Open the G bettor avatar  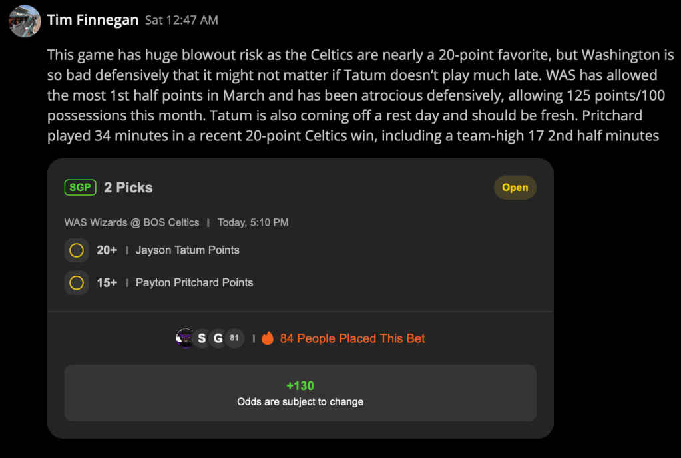[x=218, y=338]
